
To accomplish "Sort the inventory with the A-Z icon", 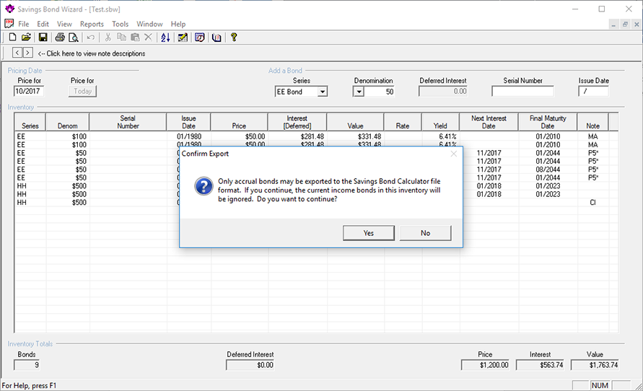I will point(165,38).
